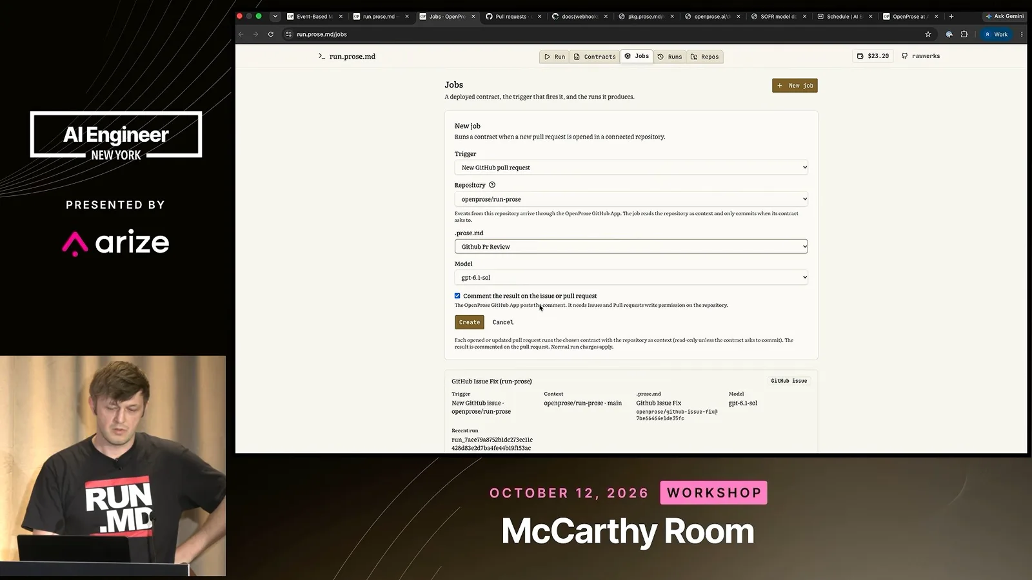1032x580 pixels.
Task: Click the Ask Gemini button
Action: pos(1004,16)
